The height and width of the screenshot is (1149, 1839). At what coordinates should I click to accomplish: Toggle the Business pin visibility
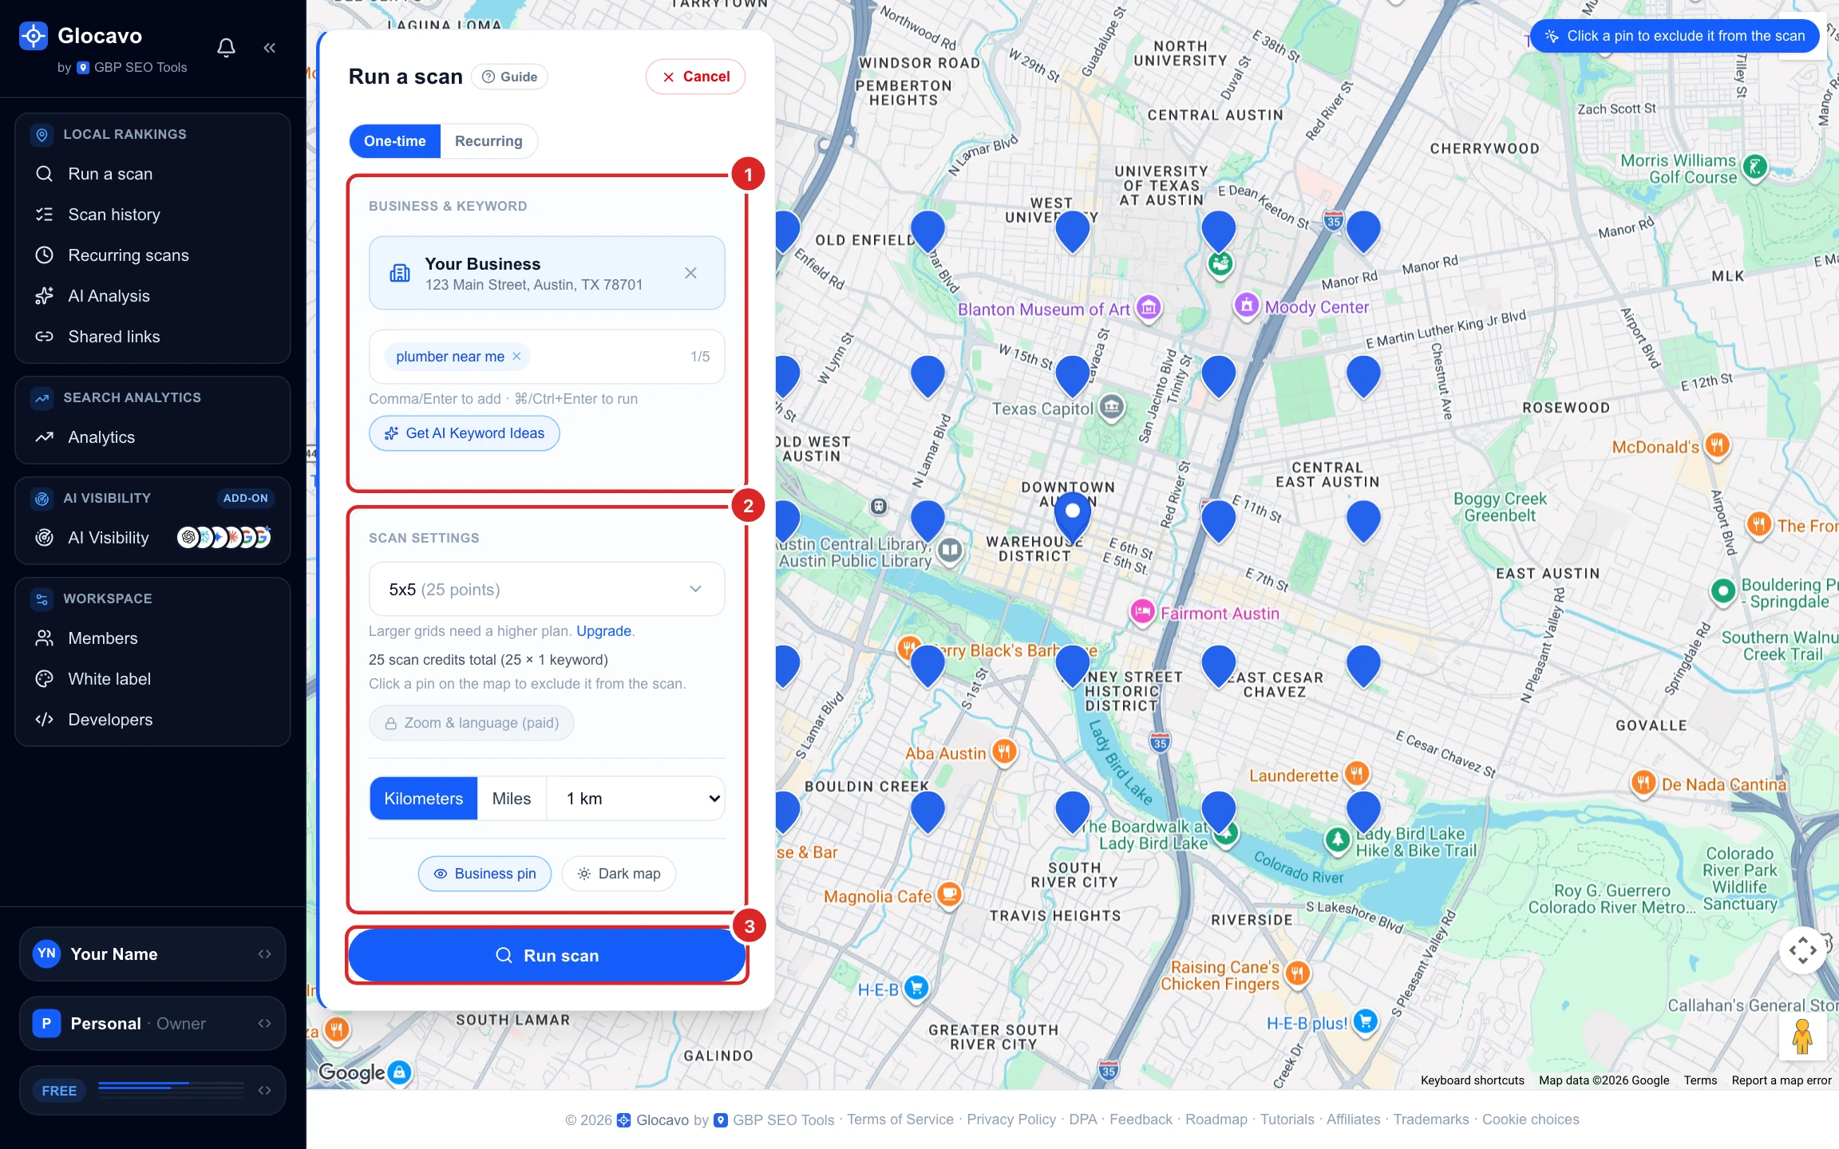484,874
